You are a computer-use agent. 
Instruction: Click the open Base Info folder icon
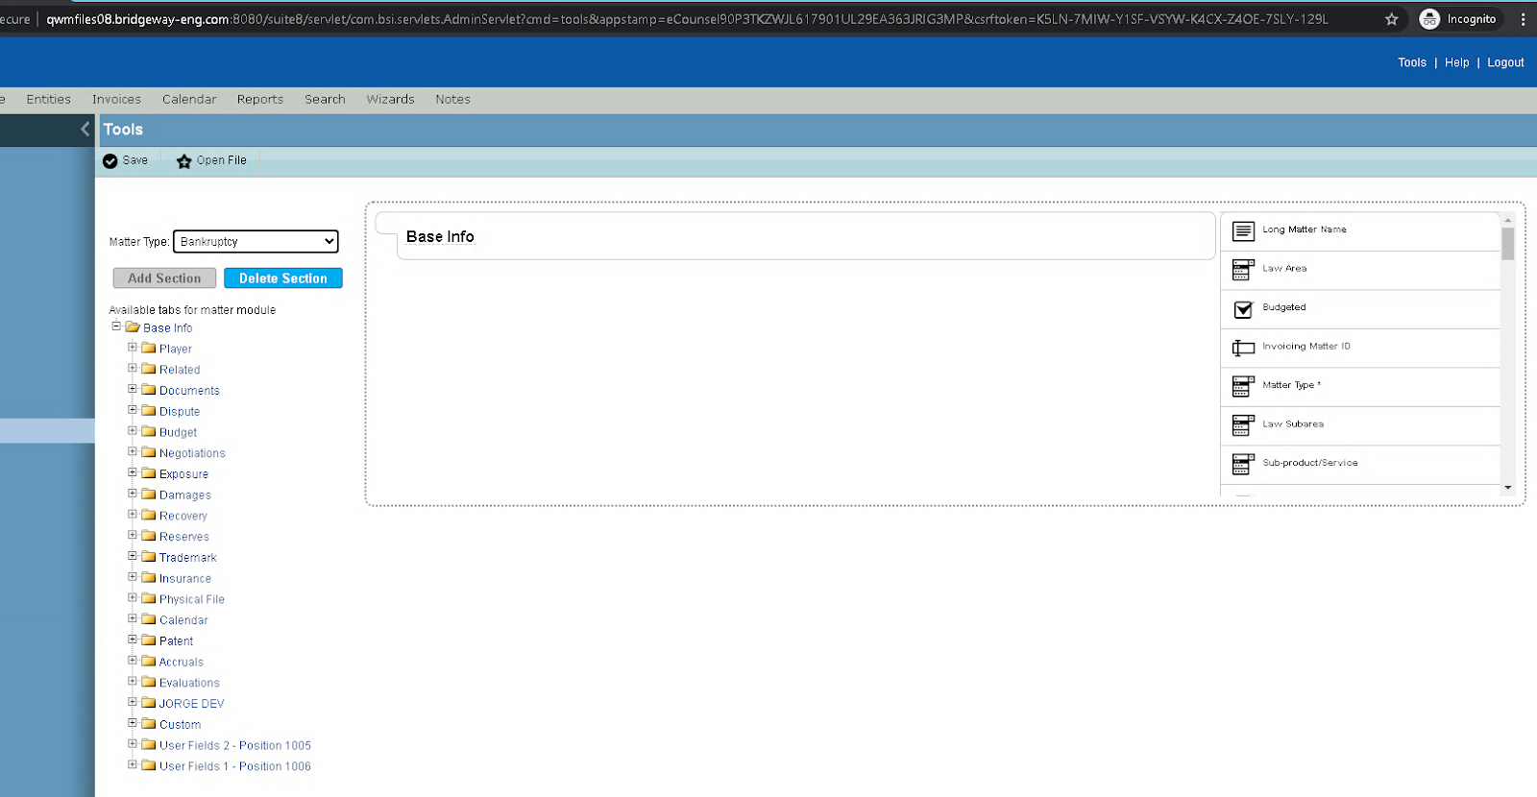point(133,327)
